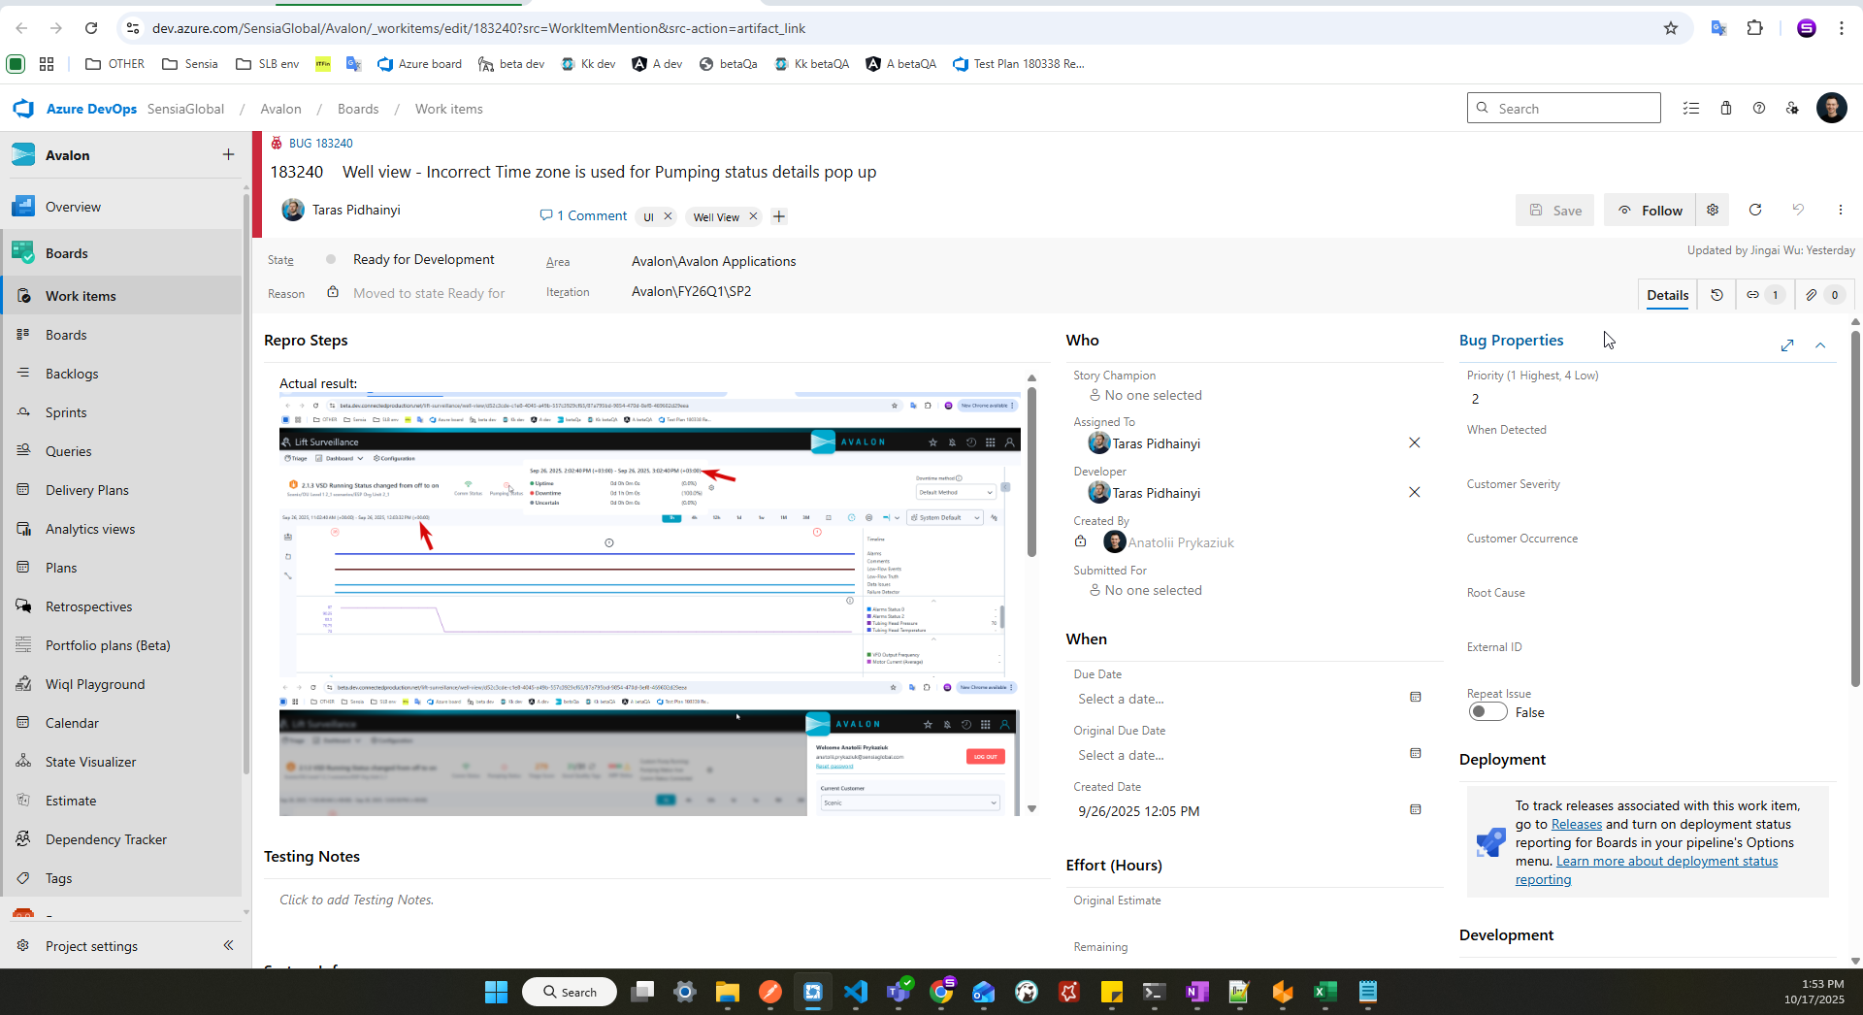The height and width of the screenshot is (1015, 1863).
Task: Open the Help question mark icon
Action: [1759, 109]
